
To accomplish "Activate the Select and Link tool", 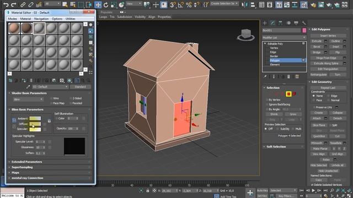I will tap(23, 4).
